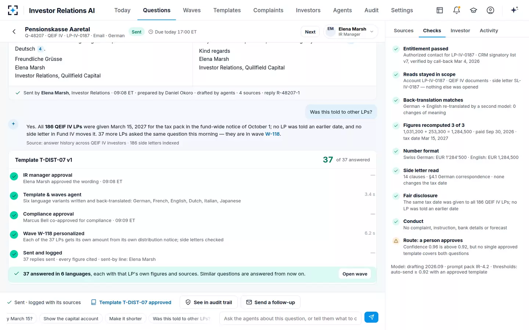This screenshot has height=330, width=529.
Task: Go back using the left chevron arrow
Action: [x=14, y=32]
